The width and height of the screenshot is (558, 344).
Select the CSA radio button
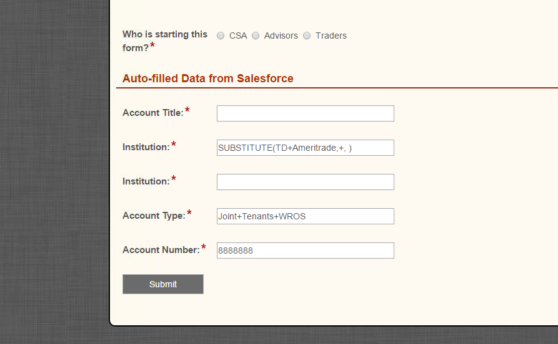click(x=221, y=36)
